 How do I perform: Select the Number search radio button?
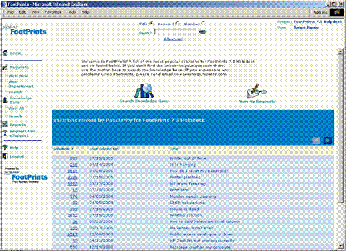pos(203,23)
